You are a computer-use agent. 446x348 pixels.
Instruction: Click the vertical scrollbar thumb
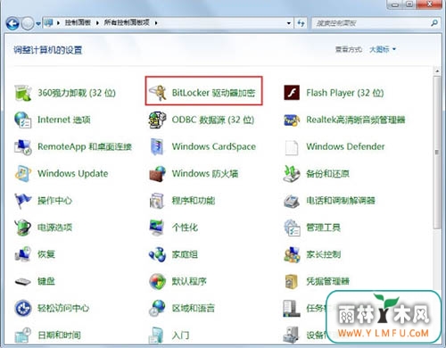437,153
